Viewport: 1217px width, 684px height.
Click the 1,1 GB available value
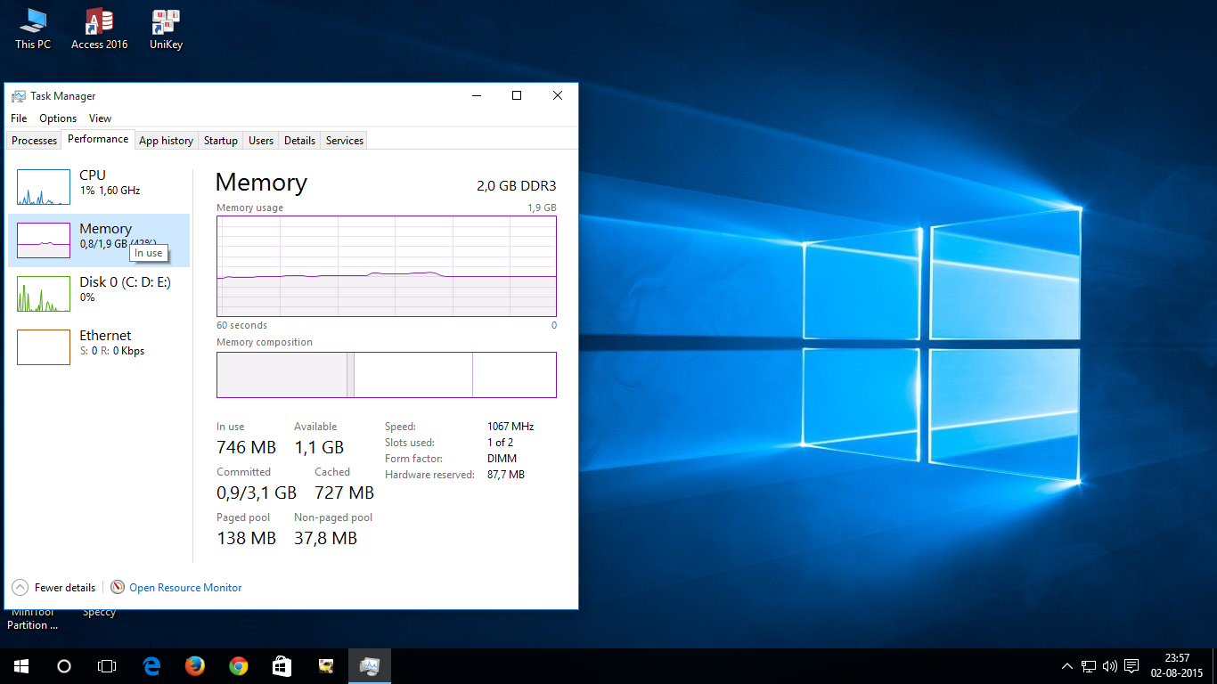point(319,447)
